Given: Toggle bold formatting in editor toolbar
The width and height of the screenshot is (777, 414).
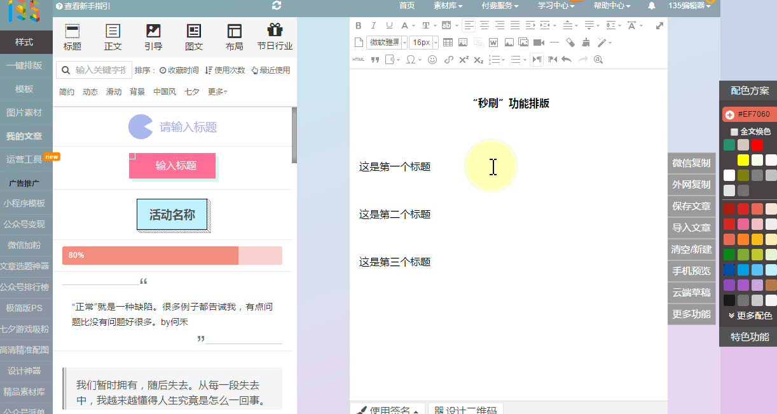Looking at the screenshot, I should coord(358,26).
